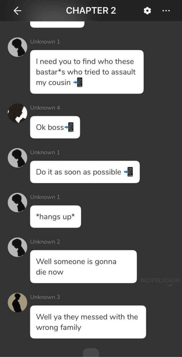Image resolution: width=182 pixels, height=357 pixels.
Task: Tap Unknown 3's avatar
Action: pyautogui.click(x=18, y=302)
